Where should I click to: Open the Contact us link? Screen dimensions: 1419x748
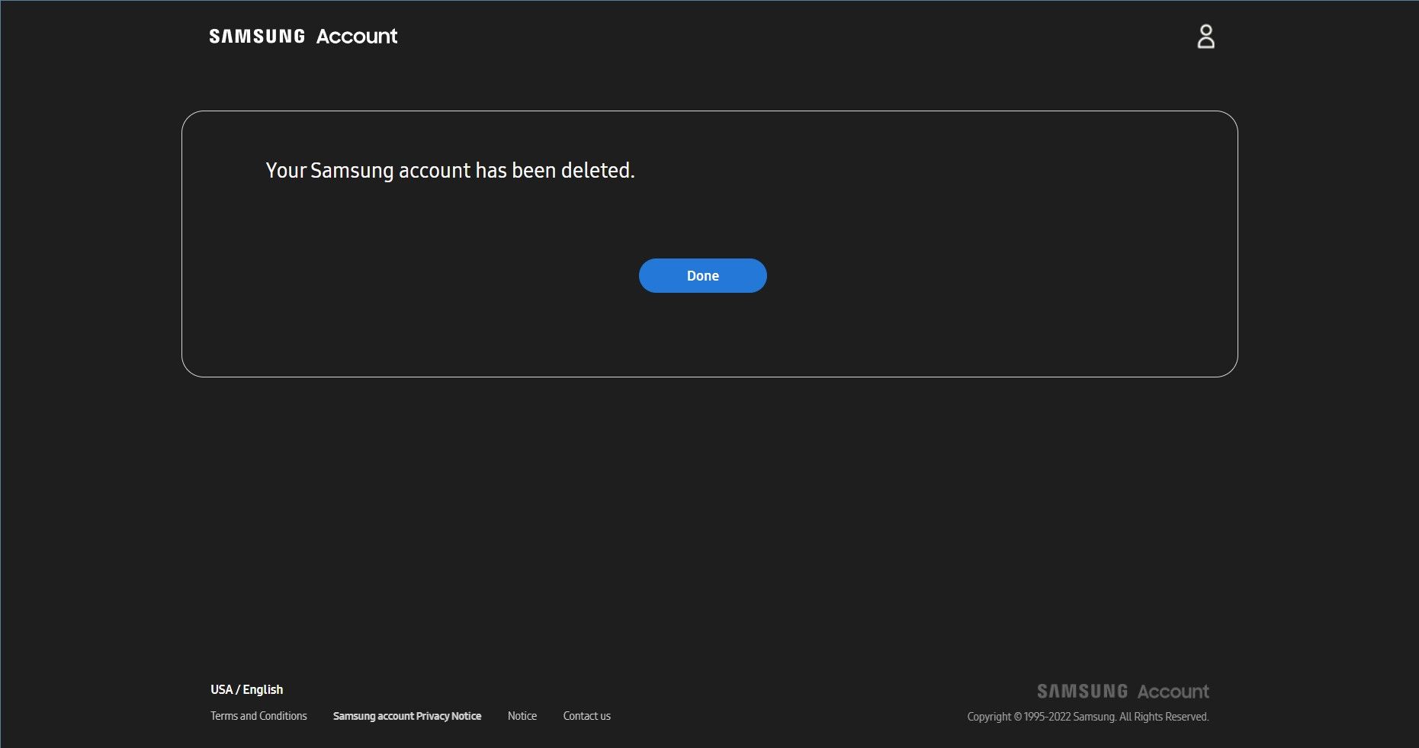586,716
